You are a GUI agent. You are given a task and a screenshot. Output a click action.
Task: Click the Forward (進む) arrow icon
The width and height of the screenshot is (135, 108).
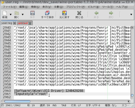111,13
